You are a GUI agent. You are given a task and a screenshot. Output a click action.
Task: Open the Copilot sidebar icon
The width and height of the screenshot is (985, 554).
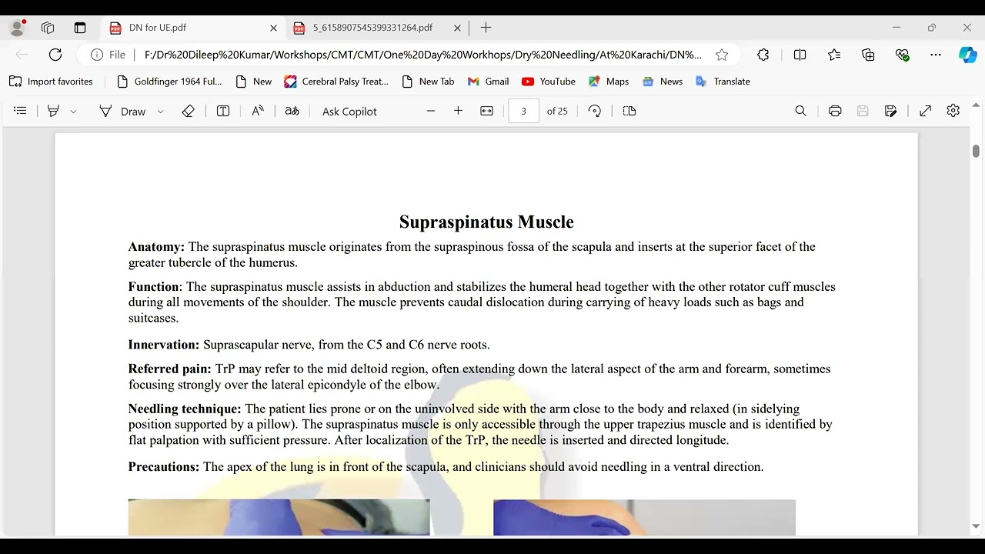pyautogui.click(x=967, y=55)
